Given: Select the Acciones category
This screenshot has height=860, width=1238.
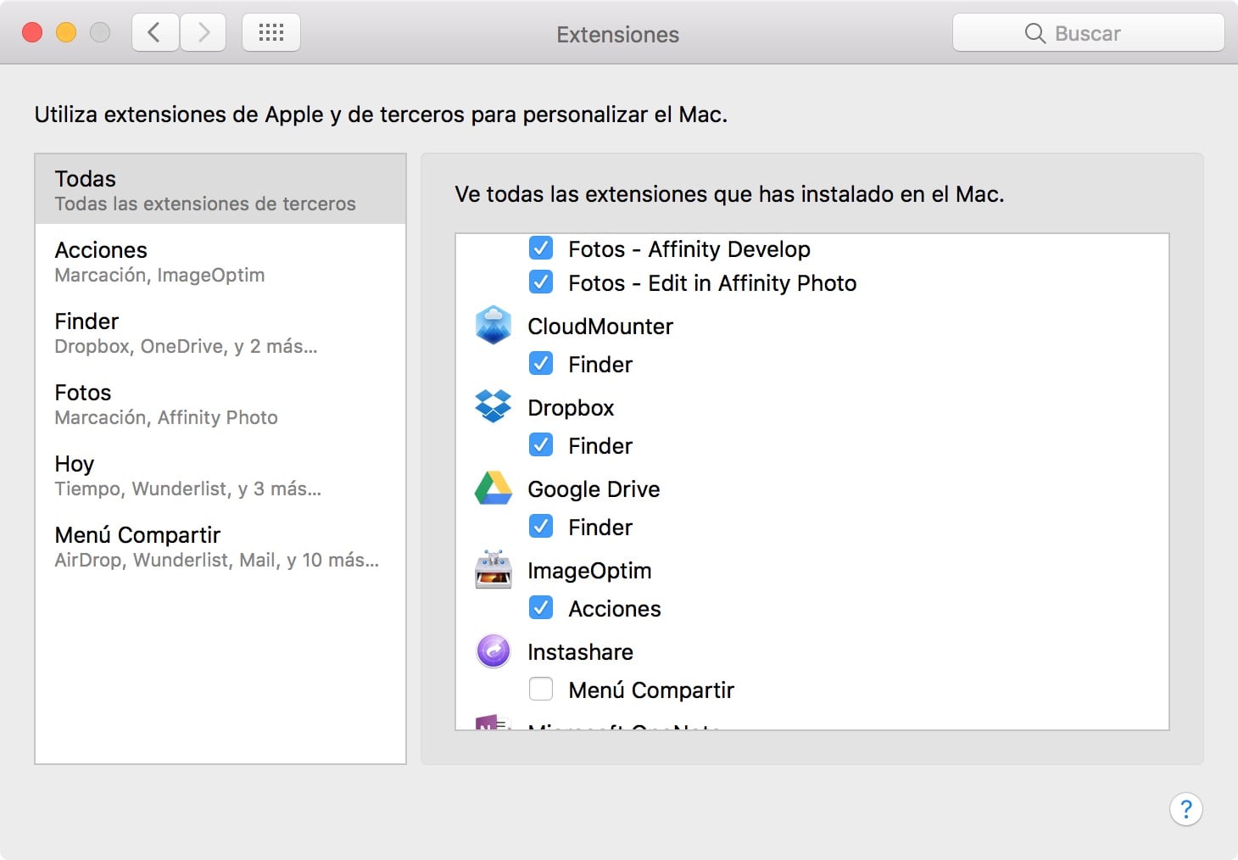Looking at the screenshot, I should (x=220, y=260).
